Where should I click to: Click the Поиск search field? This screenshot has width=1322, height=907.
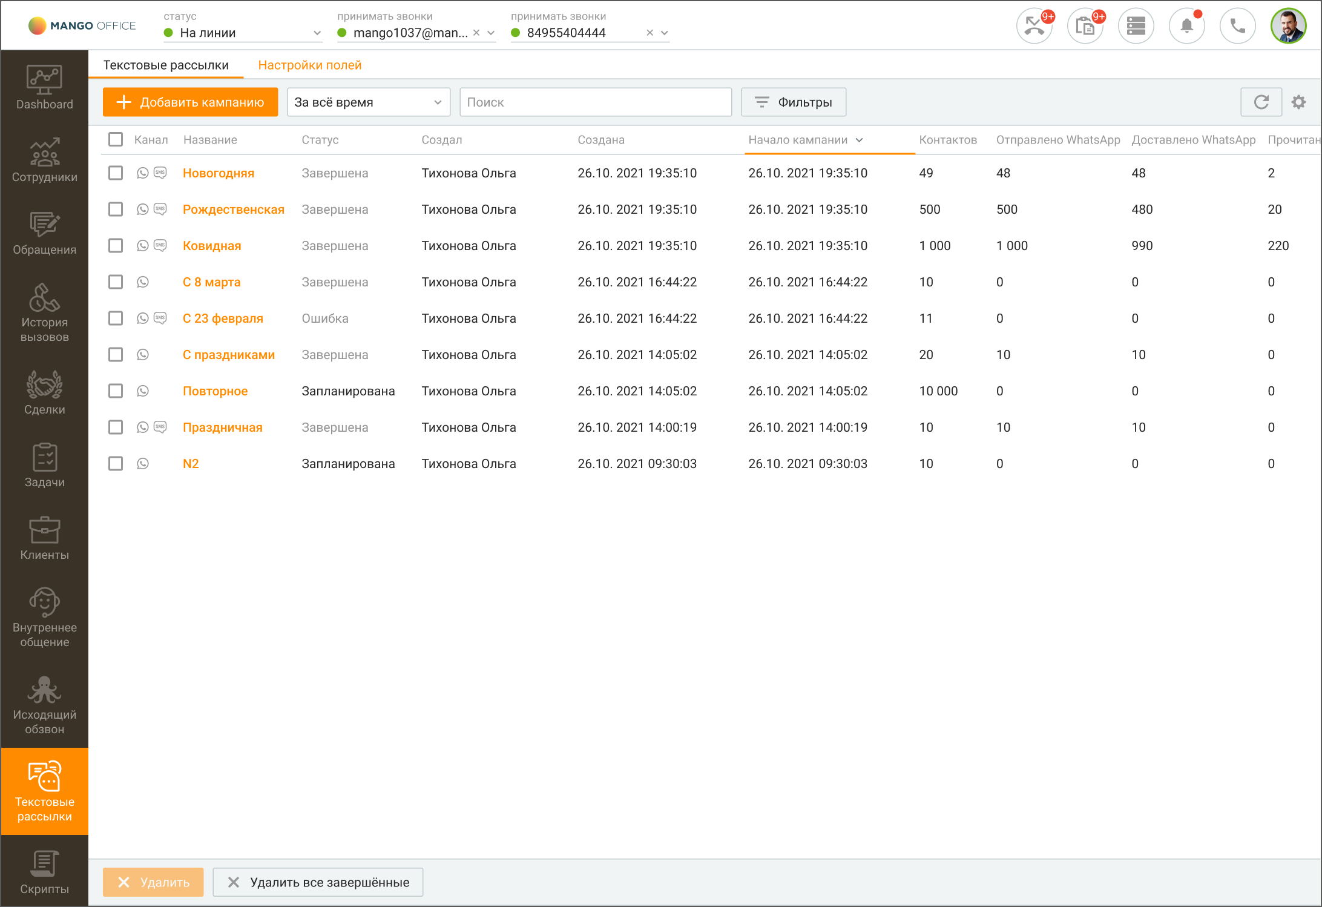(x=596, y=102)
